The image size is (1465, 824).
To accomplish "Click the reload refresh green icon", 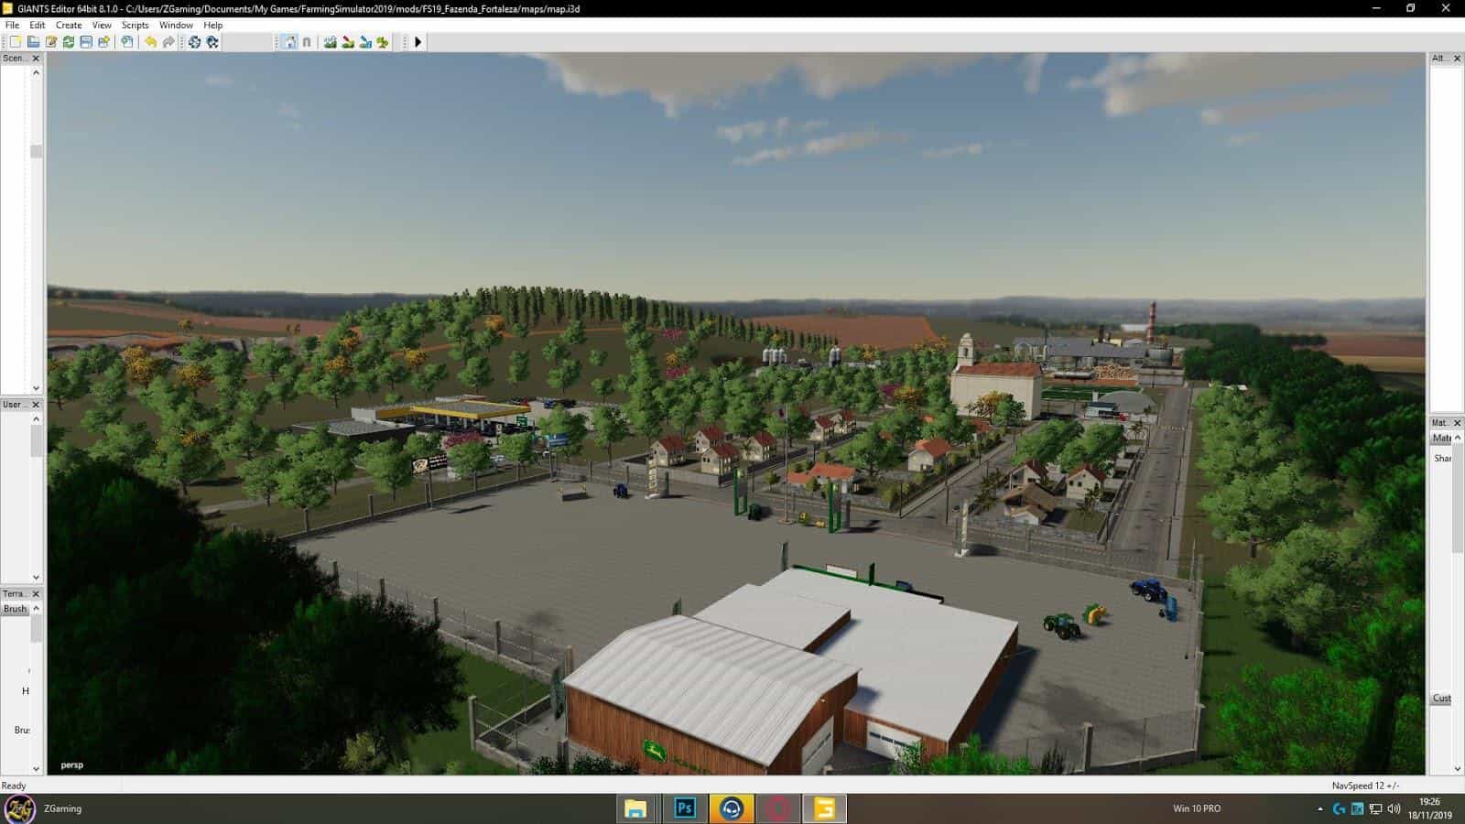I will tap(69, 42).
